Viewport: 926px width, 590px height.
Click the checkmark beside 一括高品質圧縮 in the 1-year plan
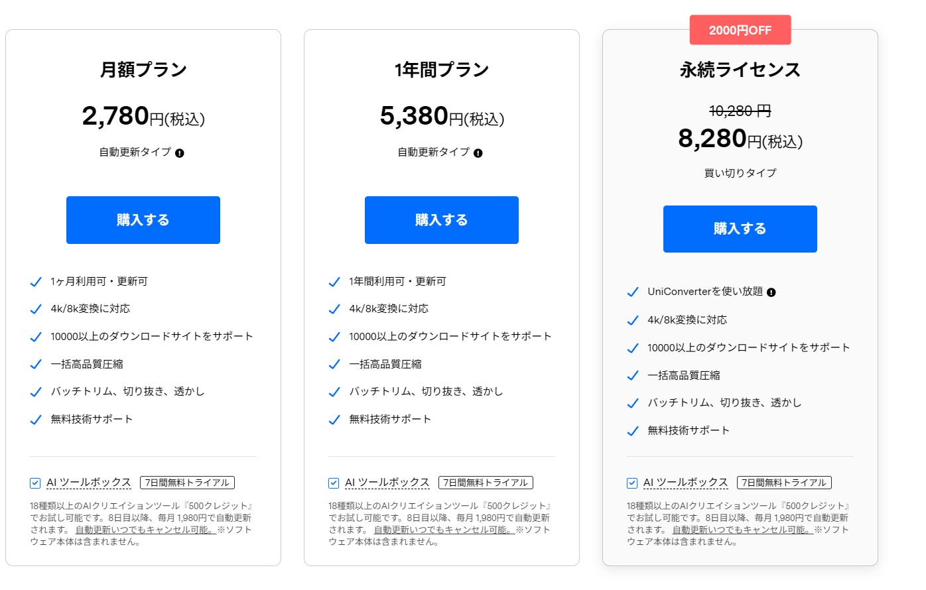pos(334,364)
